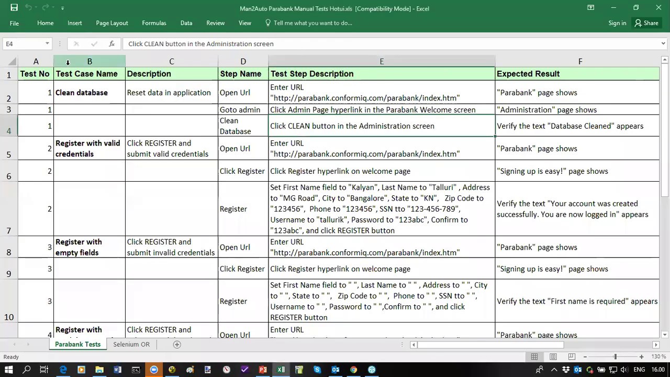The height and width of the screenshot is (377, 670).
Task: Open Ribbon Display Options icon
Action: [x=590, y=8]
